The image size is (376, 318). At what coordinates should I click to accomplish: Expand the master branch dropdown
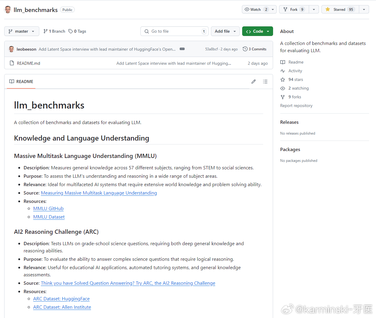22,31
